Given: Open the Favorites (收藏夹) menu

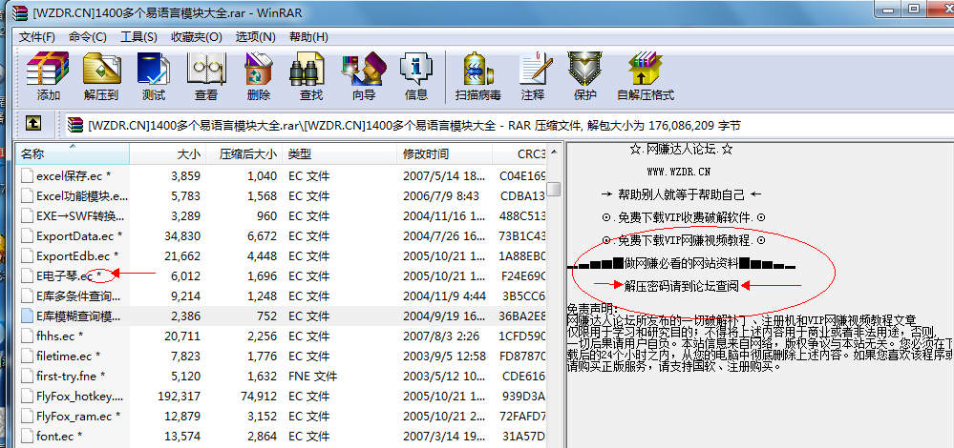Looking at the screenshot, I should pyautogui.click(x=196, y=36).
